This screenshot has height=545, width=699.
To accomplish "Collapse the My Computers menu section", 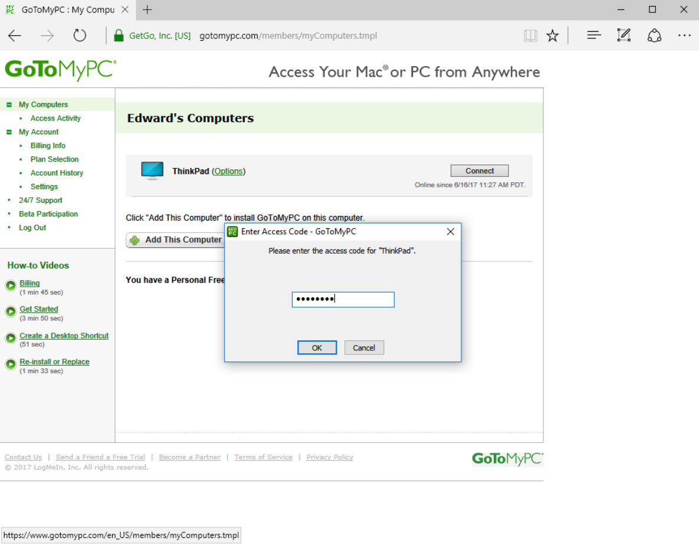I will coord(9,105).
